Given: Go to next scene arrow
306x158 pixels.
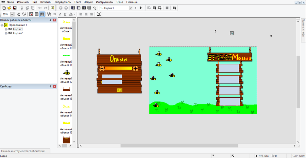Looking at the screenshot, I should click(x=141, y=8).
